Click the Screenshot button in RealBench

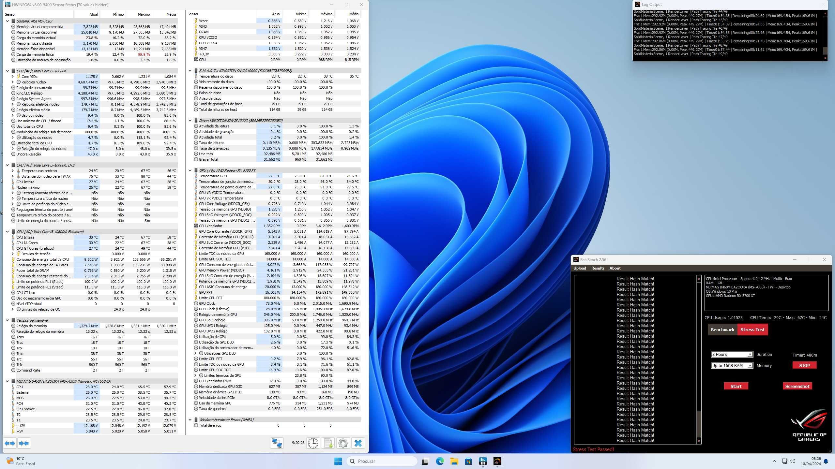click(797, 386)
